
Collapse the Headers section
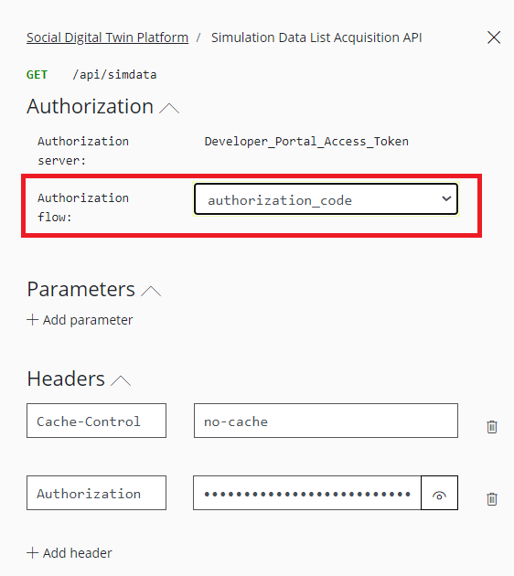point(121,380)
